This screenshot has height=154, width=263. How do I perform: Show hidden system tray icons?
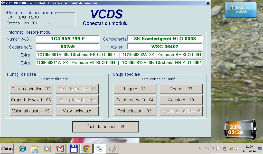[x=213, y=148]
